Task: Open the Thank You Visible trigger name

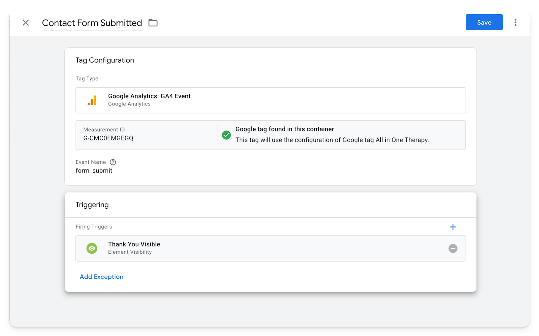Action: point(134,244)
